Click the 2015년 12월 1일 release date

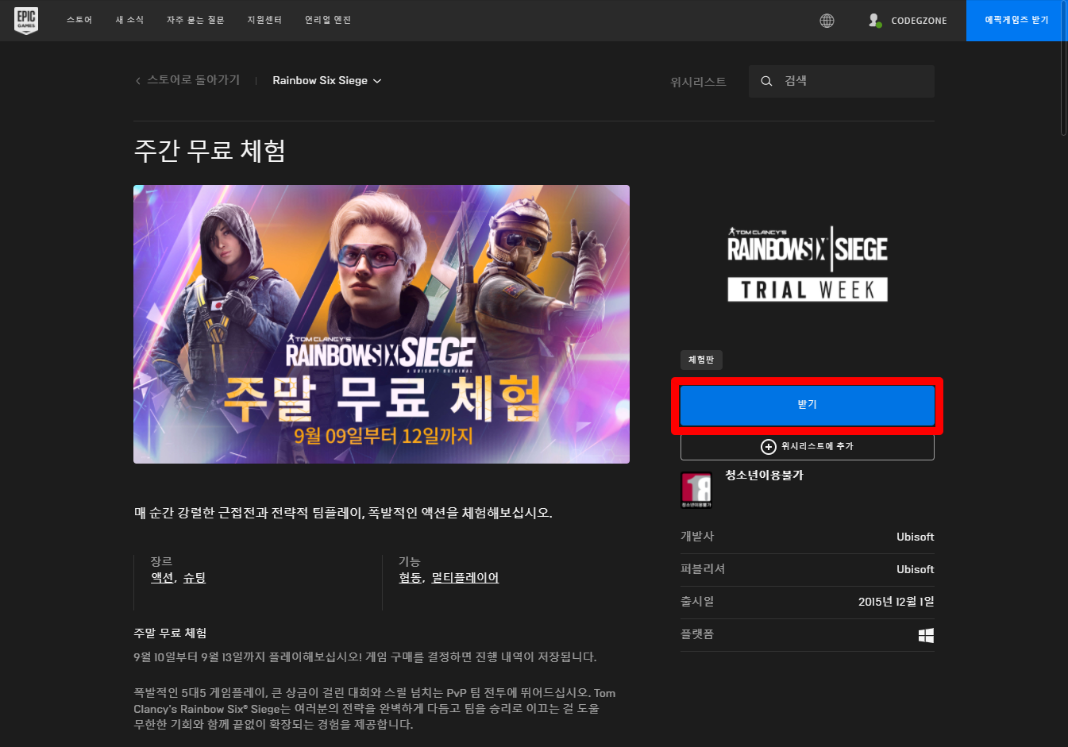[896, 602]
